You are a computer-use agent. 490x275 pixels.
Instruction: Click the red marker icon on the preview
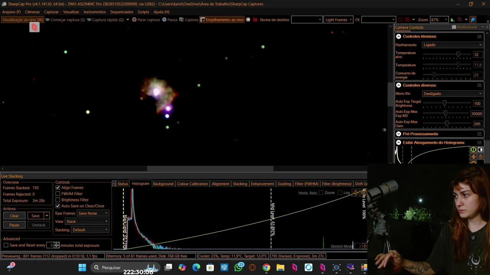(x=34, y=27)
